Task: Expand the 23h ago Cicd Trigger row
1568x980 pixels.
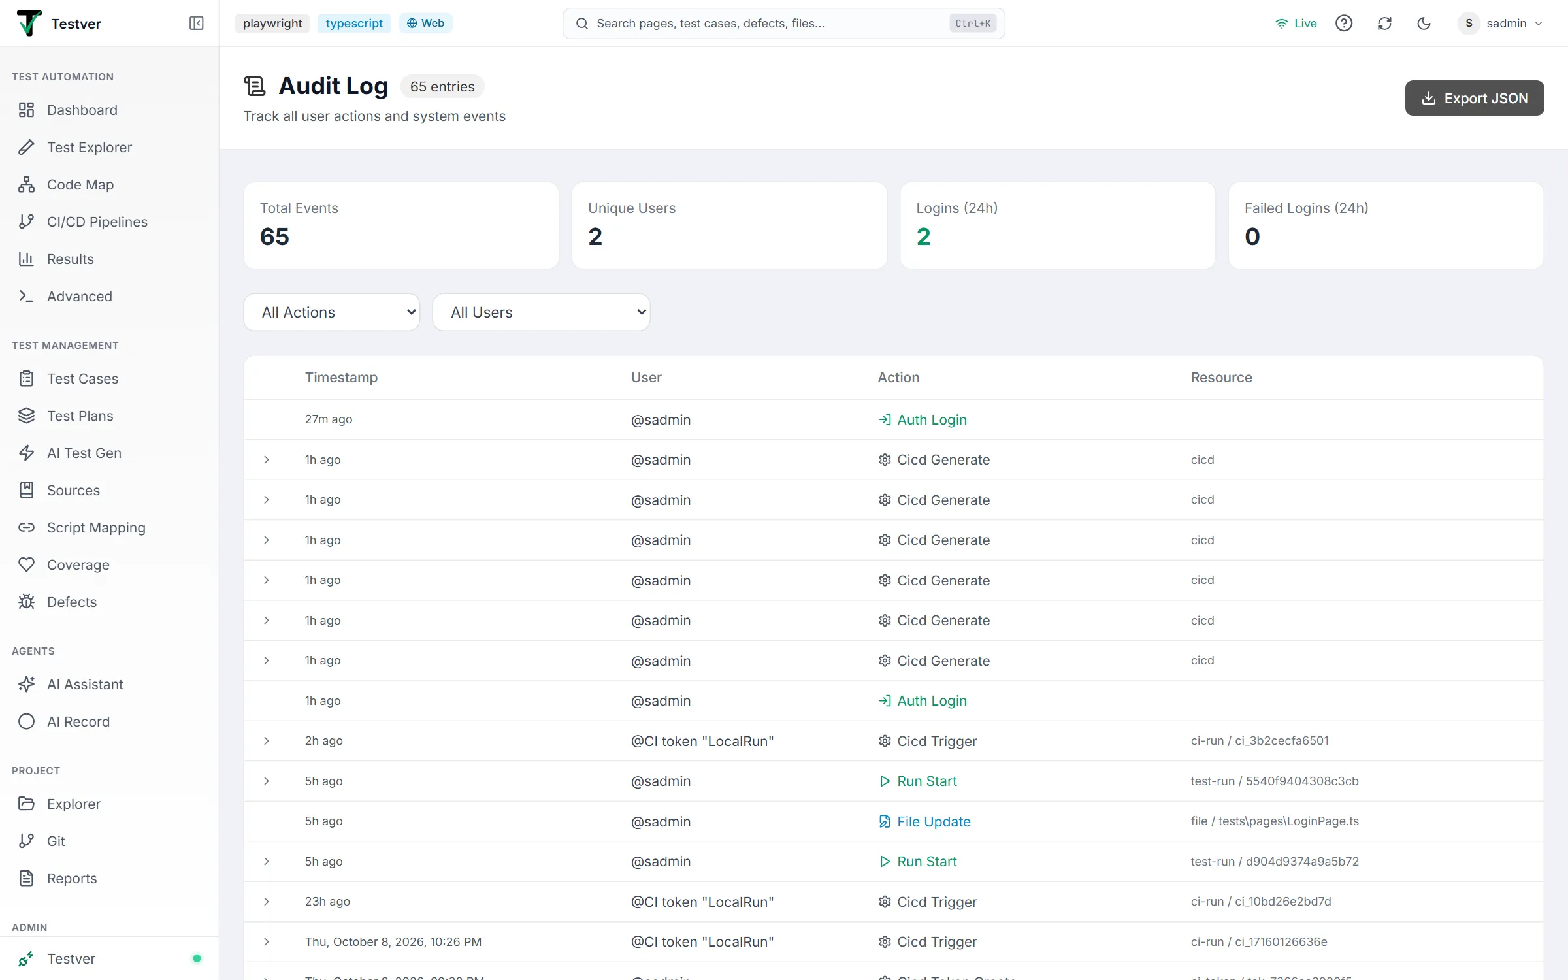Action: coord(267,902)
